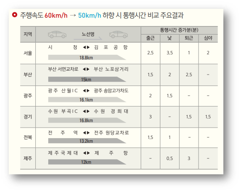Image resolution: width=241 pixels, height=192 pixels.
Task: Click the 지역 column header
Action: coord(28,34)
